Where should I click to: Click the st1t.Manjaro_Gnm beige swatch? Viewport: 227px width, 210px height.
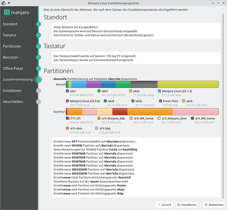click(159, 118)
